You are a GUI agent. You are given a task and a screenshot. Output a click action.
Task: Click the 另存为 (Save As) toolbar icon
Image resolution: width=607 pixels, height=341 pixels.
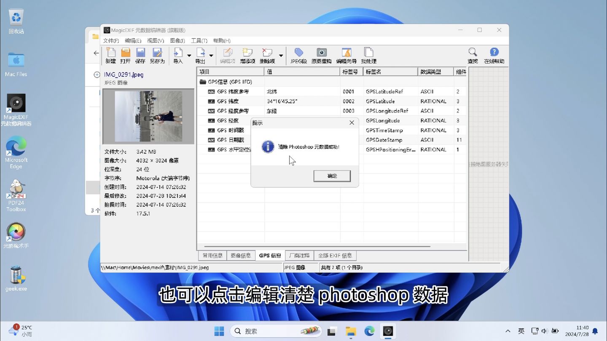coord(157,56)
